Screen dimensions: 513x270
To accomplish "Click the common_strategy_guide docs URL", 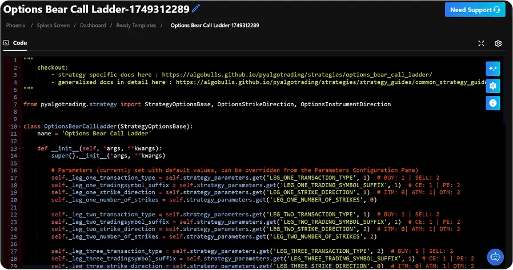I will 330,82.
